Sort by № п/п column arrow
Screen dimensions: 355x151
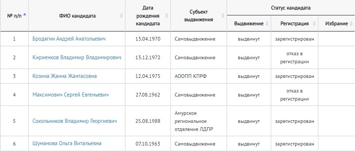point(25,14)
